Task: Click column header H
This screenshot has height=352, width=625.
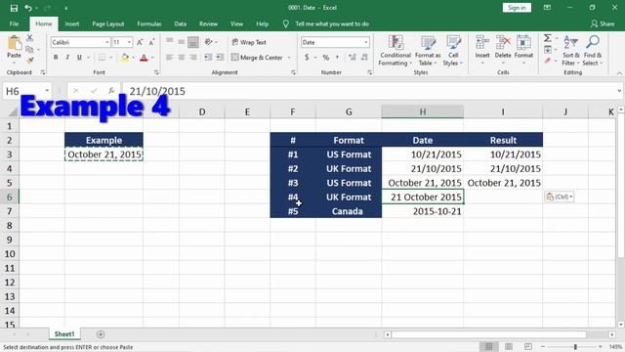Action: pyautogui.click(x=423, y=111)
